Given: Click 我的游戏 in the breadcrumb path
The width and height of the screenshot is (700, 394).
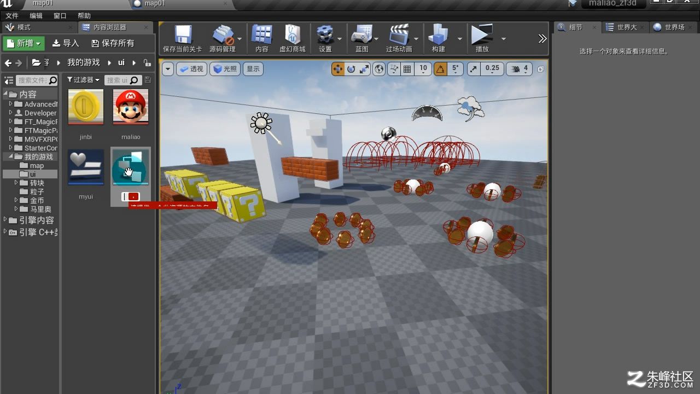Looking at the screenshot, I should [x=83, y=63].
